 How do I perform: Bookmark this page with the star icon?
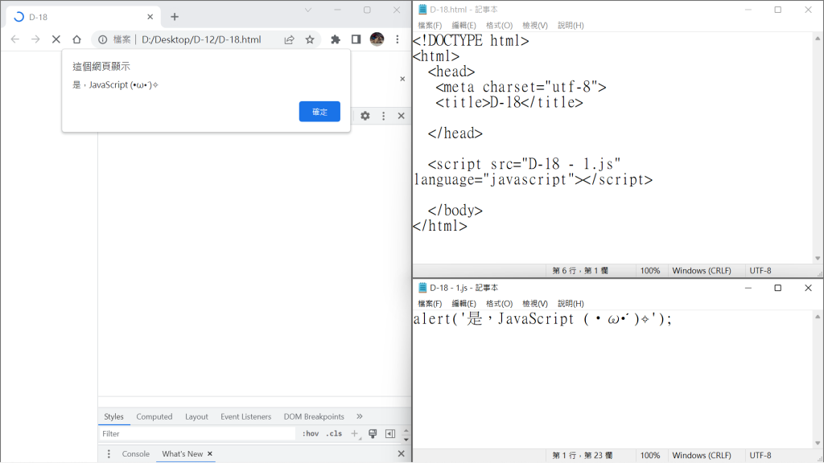[x=310, y=39]
